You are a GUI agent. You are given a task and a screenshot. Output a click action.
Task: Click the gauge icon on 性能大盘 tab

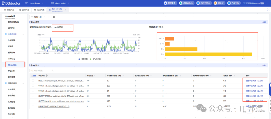click(x=5, y=10)
